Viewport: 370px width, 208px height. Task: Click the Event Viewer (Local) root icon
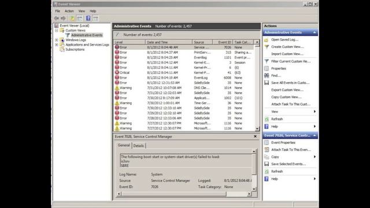(57, 25)
